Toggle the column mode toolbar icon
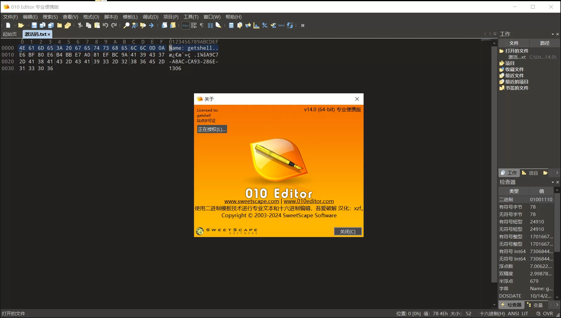This screenshot has height=318, width=561. 210,25
